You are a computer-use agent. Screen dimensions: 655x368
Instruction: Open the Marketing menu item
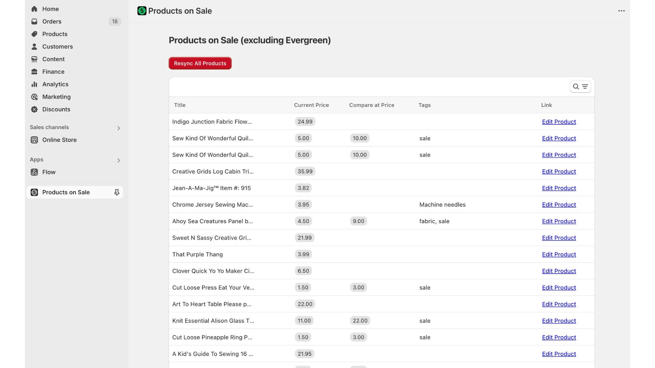[x=74, y=97]
